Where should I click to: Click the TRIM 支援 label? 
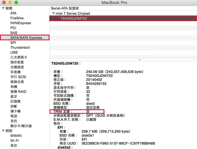tap(63, 112)
